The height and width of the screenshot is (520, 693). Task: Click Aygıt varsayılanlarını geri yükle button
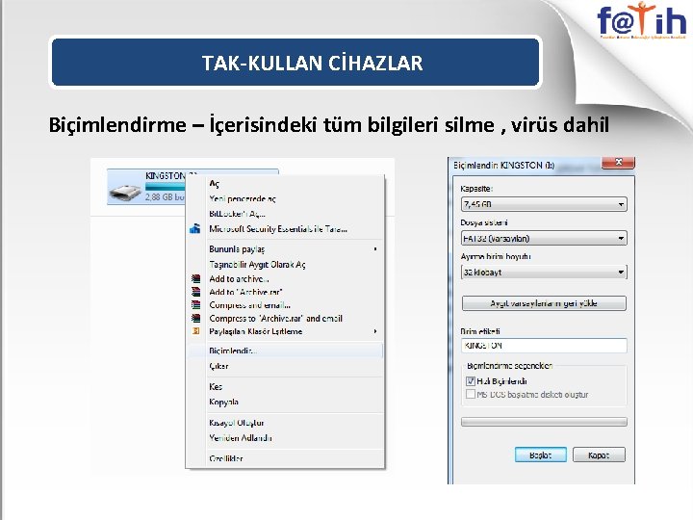pos(544,303)
